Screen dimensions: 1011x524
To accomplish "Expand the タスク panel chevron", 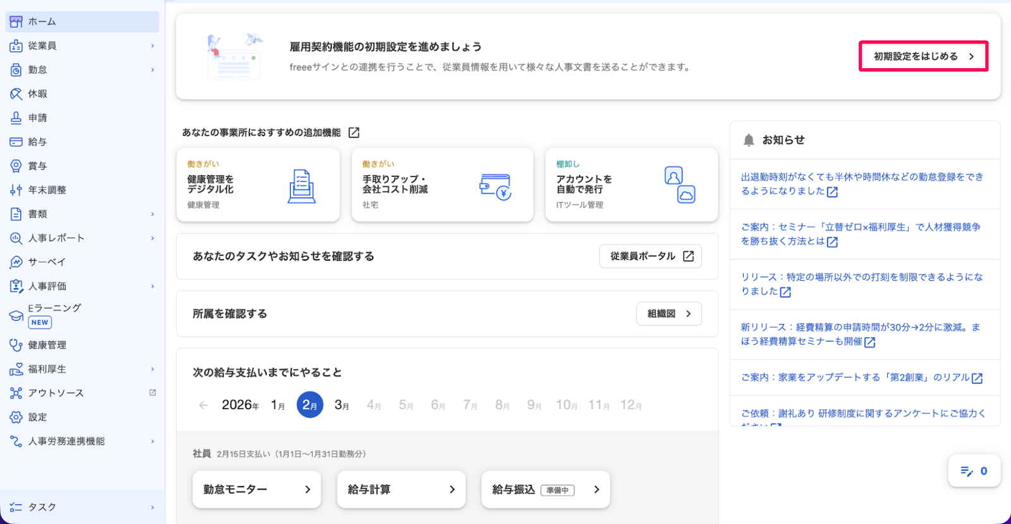I will pyautogui.click(x=152, y=507).
